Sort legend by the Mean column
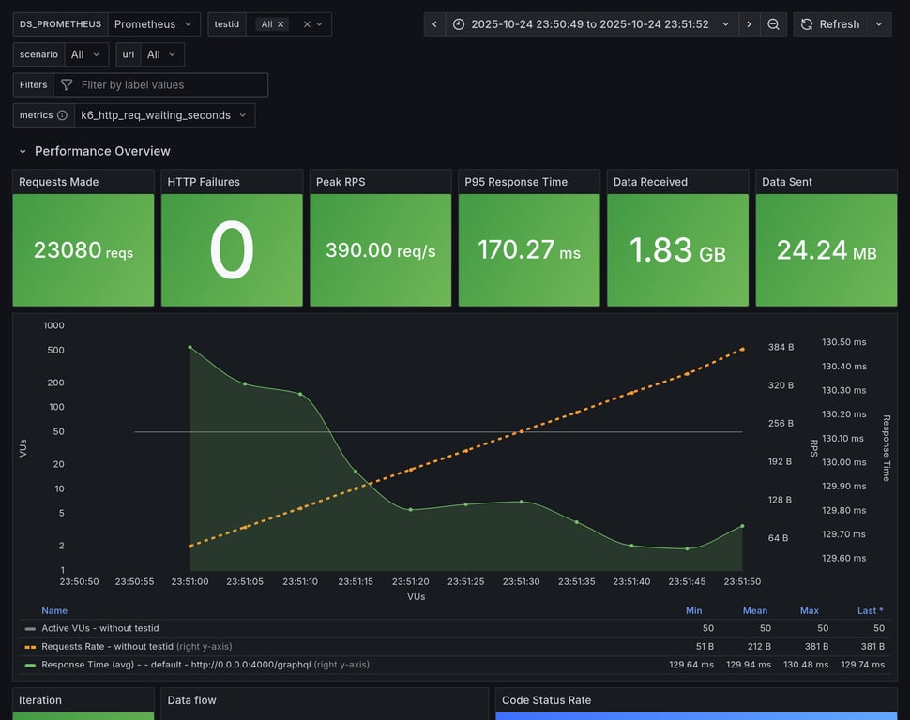 [x=754, y=610]
